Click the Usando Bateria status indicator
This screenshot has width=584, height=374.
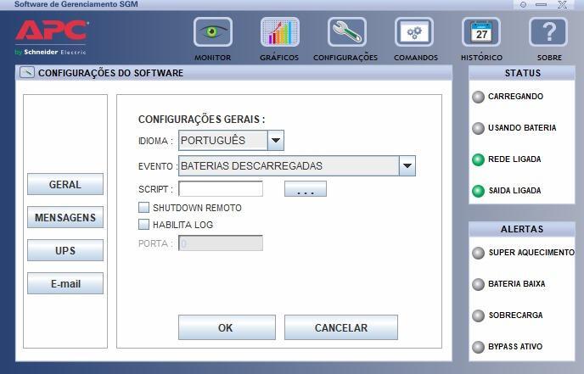click(x=478, y=128)
